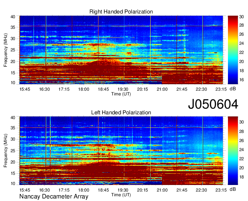
Task: Click 18:00 time tick of Left Handed plot
Action: [x=84, y=190]
